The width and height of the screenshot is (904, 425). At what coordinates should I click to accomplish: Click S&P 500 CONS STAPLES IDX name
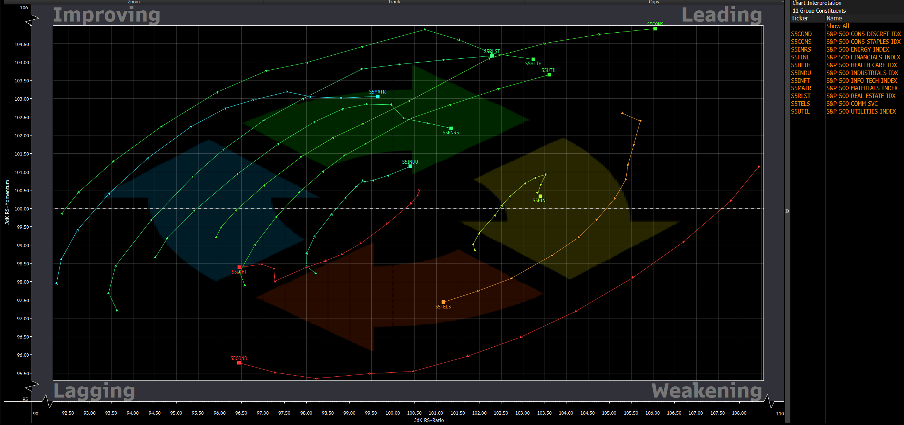tap(863, 42)
